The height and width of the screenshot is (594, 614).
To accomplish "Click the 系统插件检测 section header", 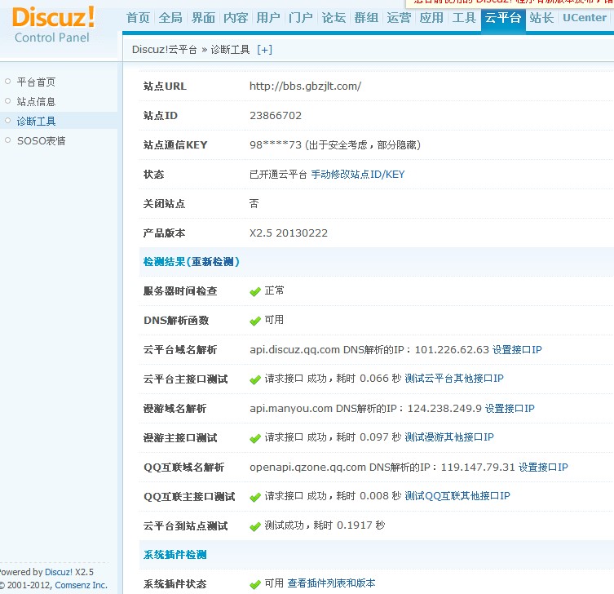I will click(x=174, y=555).
